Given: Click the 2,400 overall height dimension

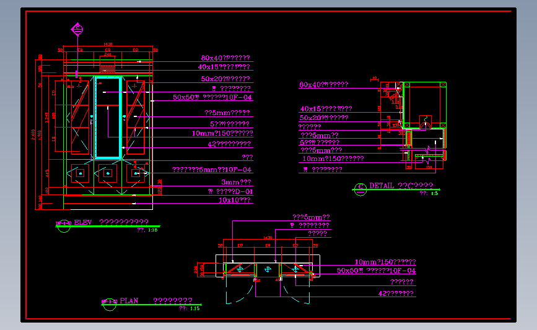Looking at the screenshot, I should [x=33, y=134].
